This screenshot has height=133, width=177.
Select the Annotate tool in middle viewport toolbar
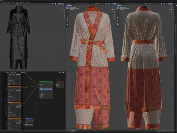tap(67, 22)
